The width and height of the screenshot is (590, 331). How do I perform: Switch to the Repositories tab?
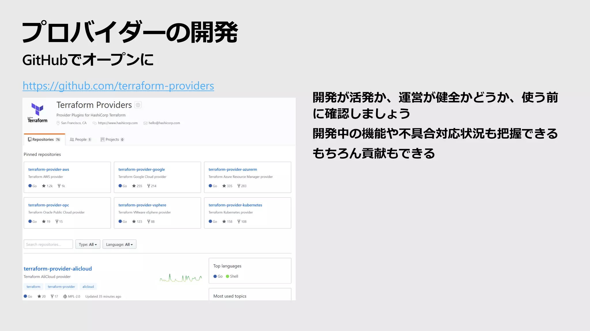[x=44, y=139]
